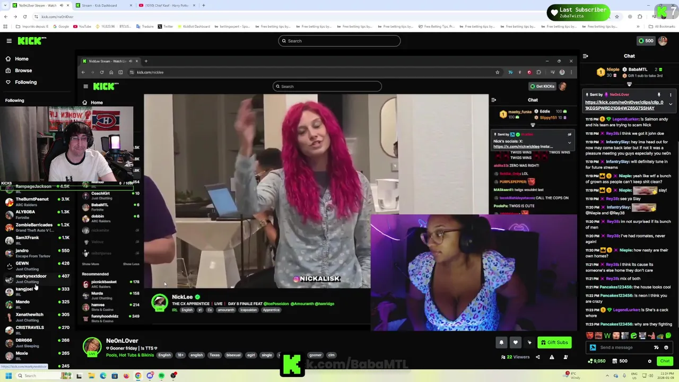Mute the NeOnlOver tab audio icon

61,5
